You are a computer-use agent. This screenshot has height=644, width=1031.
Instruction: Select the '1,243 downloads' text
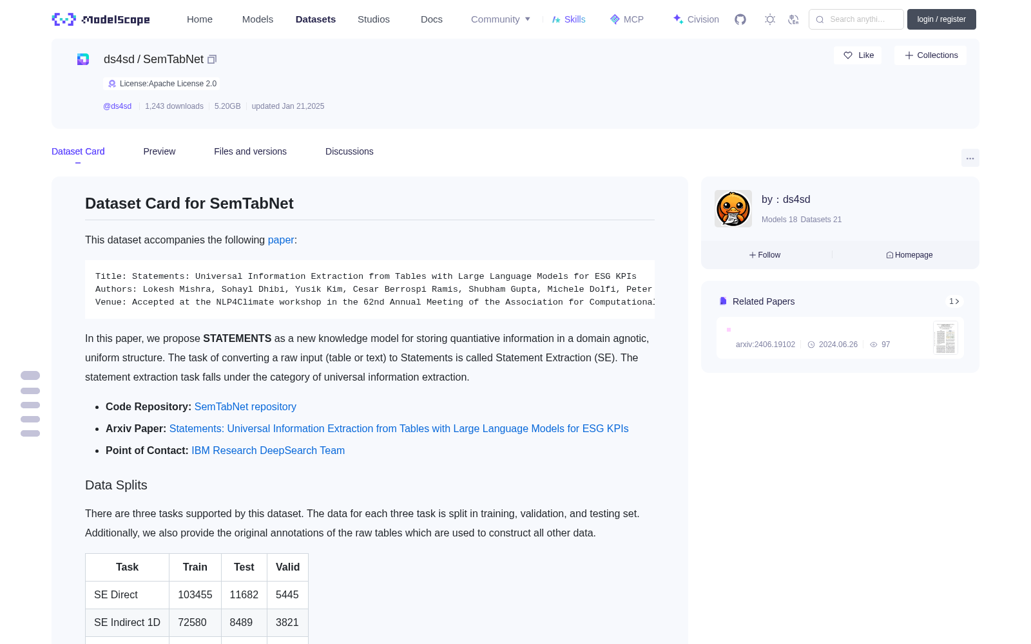point(174,106)
